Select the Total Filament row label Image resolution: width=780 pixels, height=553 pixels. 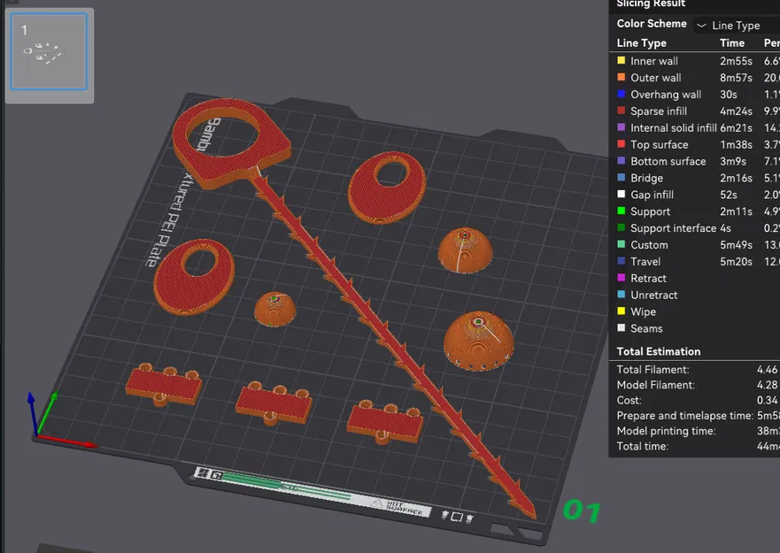(x=653, y=370)
